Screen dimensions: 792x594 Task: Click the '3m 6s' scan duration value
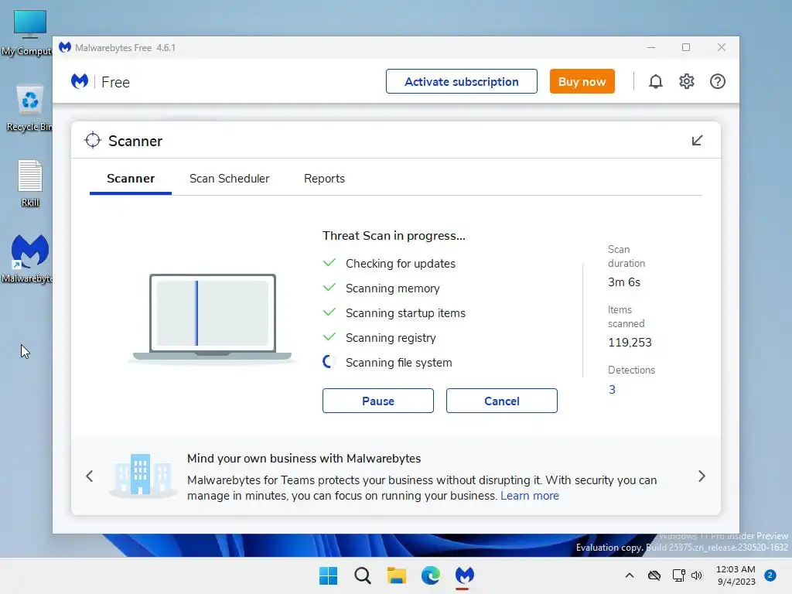tap(624, 282)
